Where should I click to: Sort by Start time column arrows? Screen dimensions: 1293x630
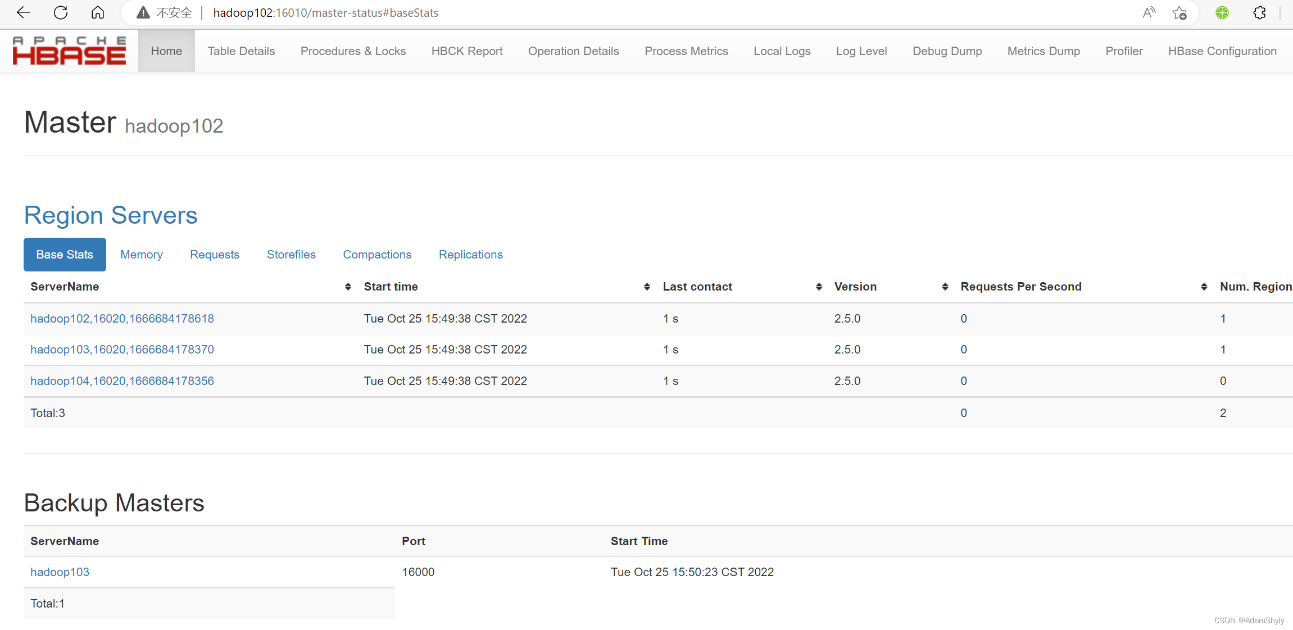point(647,287)
